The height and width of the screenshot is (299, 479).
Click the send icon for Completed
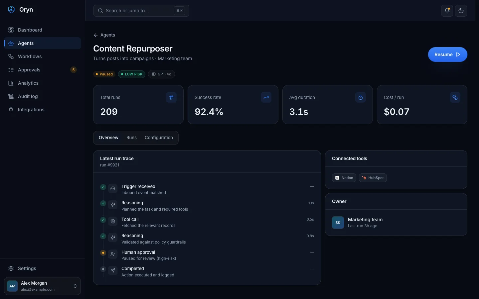113,270
